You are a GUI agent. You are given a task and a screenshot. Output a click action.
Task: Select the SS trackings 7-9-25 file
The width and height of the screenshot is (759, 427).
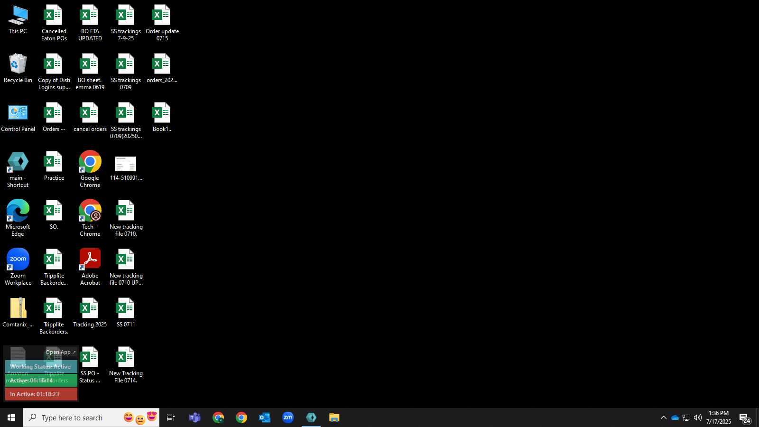point(126,23)
